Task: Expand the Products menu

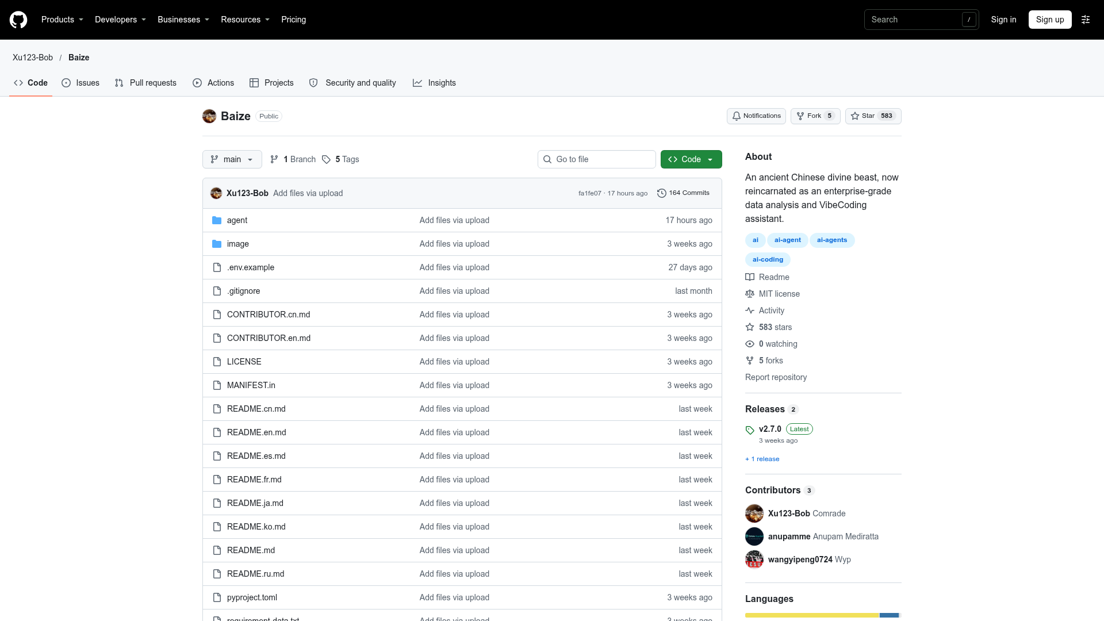Action: [63, 20]
